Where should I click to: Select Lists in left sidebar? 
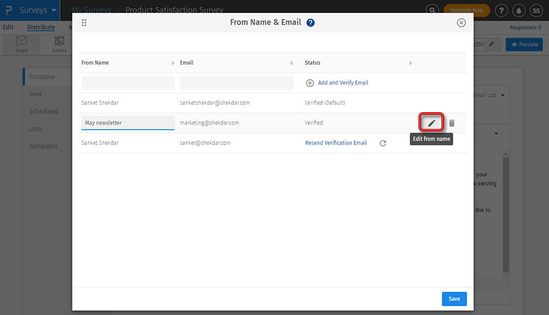tap(35, 129)
